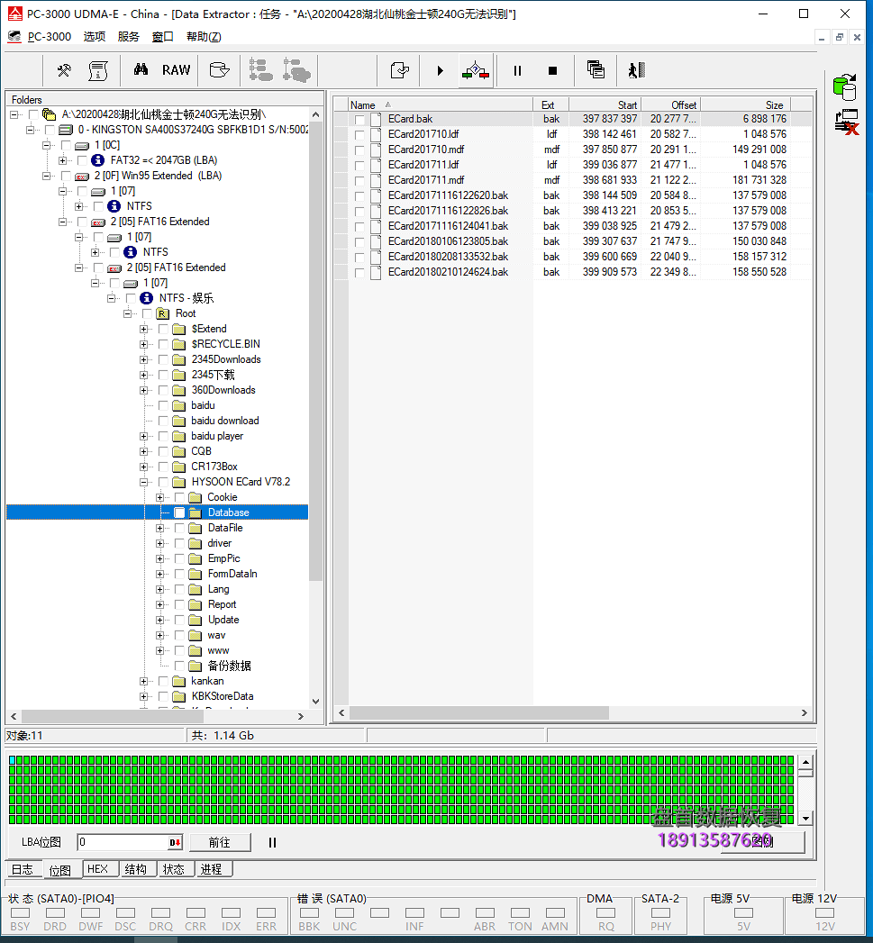Tick the HYSOON ECard V78.2 checkbox
This screenshot has width=873, height=943.
pyautogui.click(x=163, y=482)
